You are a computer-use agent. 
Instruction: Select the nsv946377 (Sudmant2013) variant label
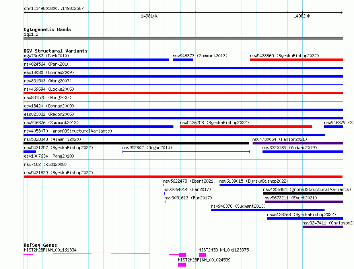pyautogui.click(x=200, y=56)
